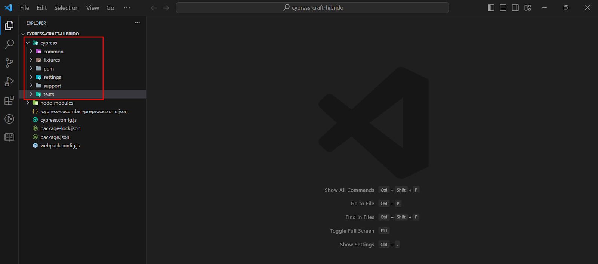The image size is (598, 264).
Task: Expand the fixtures folder chevron
Action: point(31,60)
